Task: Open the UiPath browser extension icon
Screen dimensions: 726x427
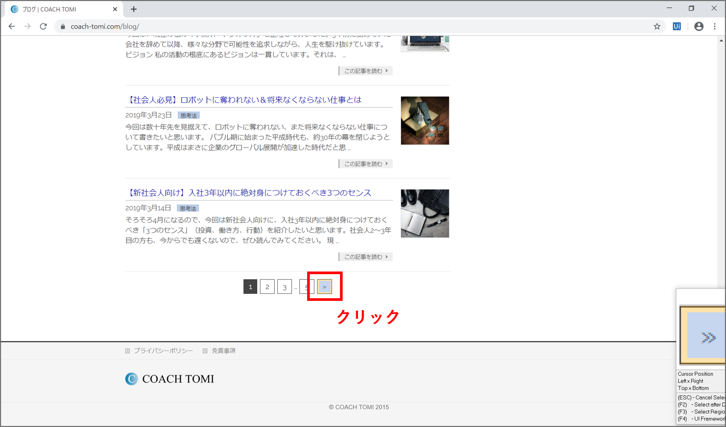Action: pyautogui.click(x=677, y=26)
